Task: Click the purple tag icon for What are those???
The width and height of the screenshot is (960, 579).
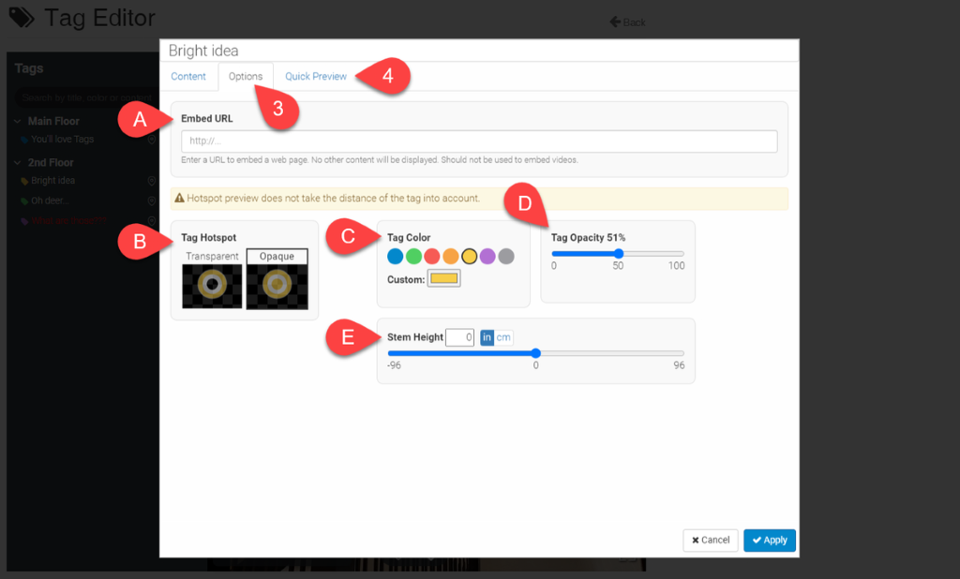Action: pyautogui.click(x=24, y=221)
